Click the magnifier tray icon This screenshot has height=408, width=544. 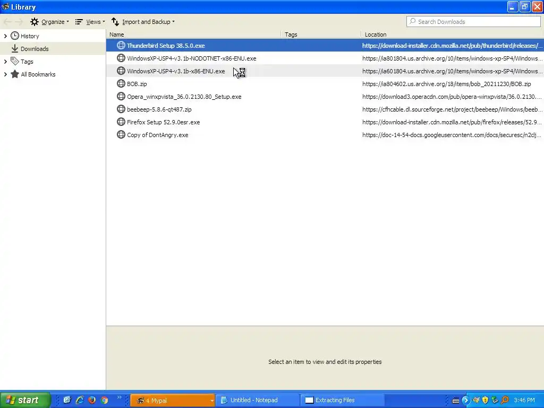[x=505, y=401]
